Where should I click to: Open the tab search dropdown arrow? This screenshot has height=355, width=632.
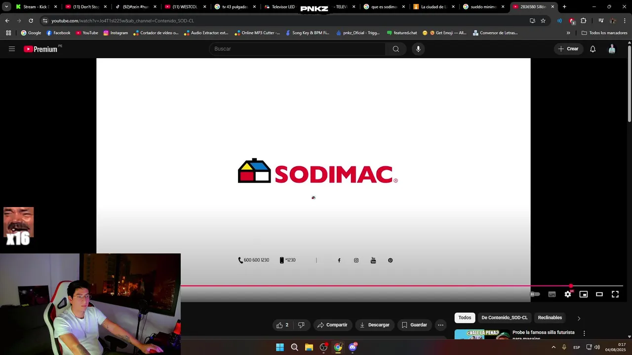(x=6, y=7)
